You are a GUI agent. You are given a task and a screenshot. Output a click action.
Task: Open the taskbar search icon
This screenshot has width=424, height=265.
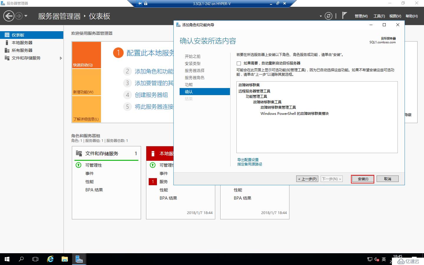pyautogui.click(x=21, y=259)
